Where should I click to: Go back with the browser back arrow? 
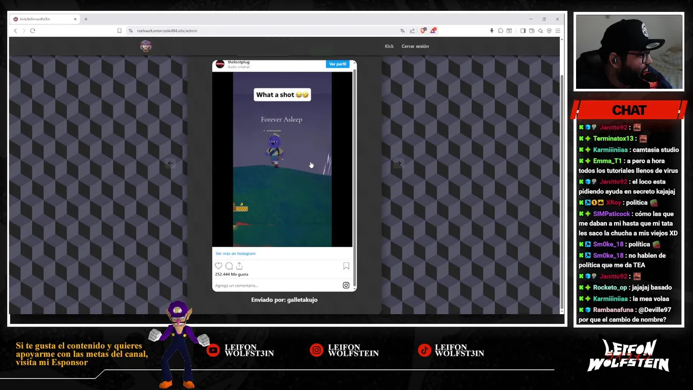15,30
